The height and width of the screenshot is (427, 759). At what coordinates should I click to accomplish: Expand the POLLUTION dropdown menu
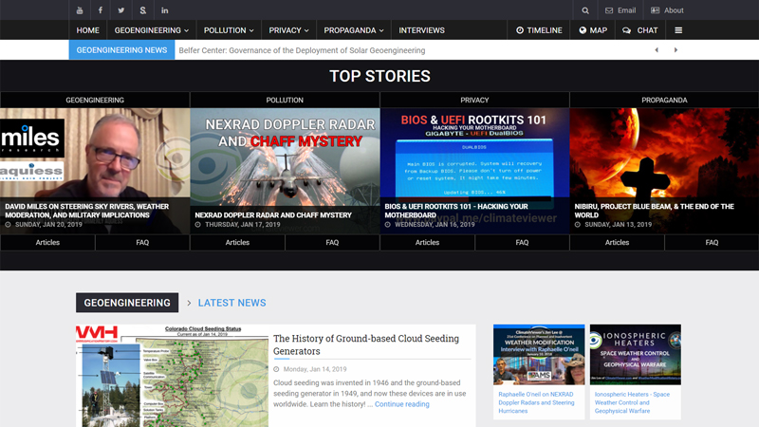point(229,30)
